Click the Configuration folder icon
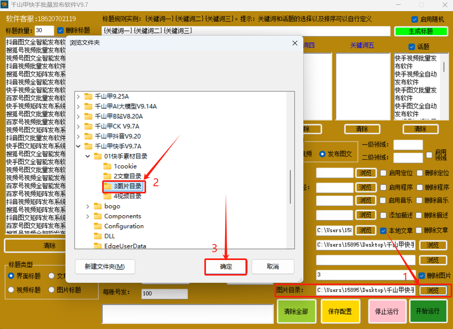453x329 pixels. click(x=98, y=226)
